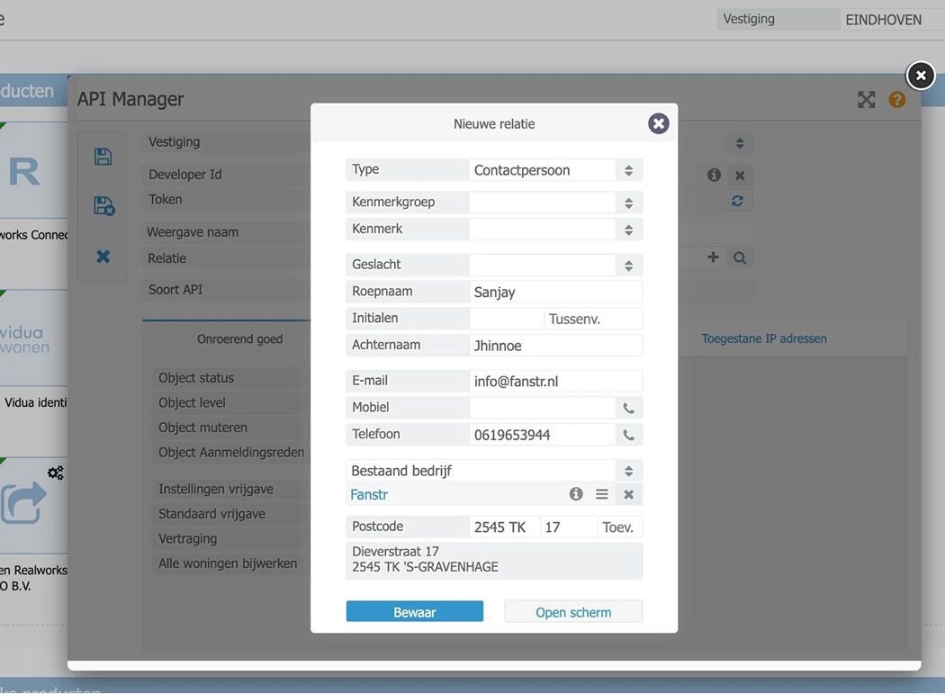Click the magnifier search icon beside Relatie
The width and height of the screenshot is (945, 694).
pos(740,258)
